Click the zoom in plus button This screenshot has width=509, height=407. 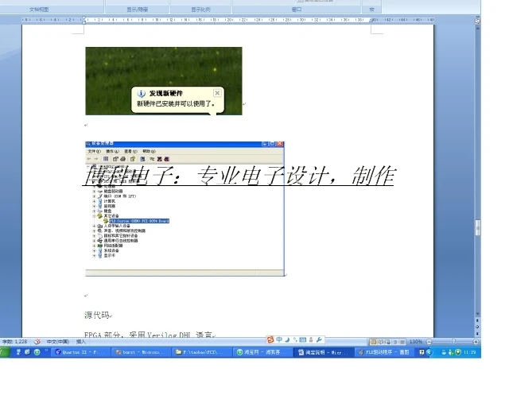(x=476, y=342)
